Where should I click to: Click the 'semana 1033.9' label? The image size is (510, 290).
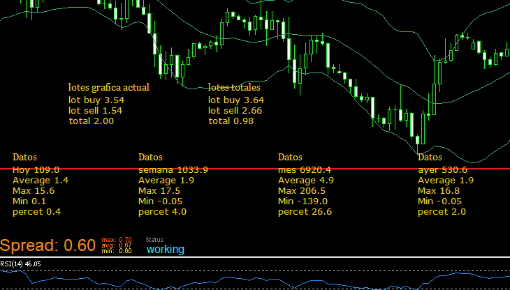coord(173,169)
